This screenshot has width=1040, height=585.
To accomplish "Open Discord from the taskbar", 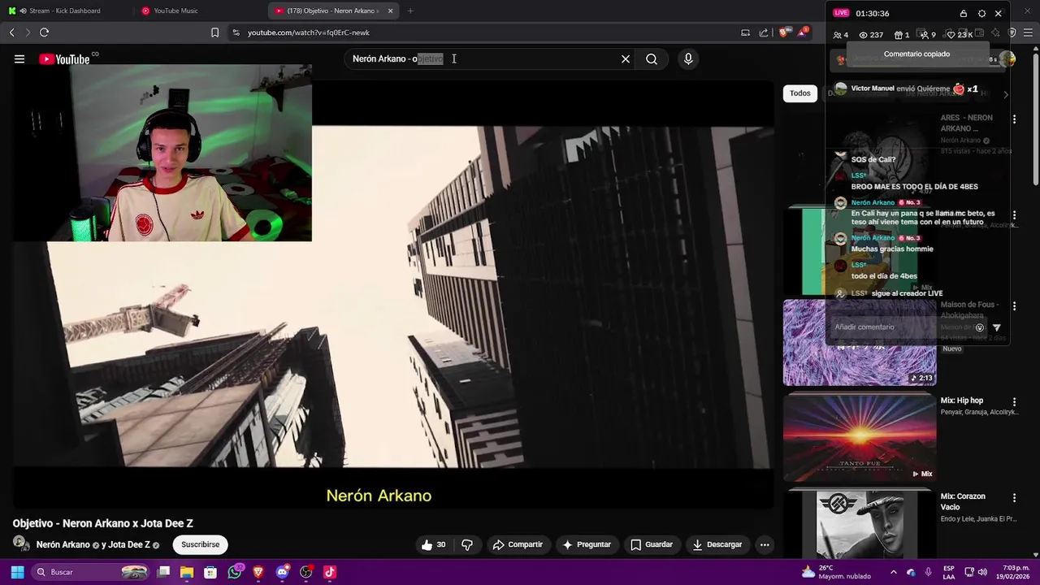I will (x=282, y=572).
